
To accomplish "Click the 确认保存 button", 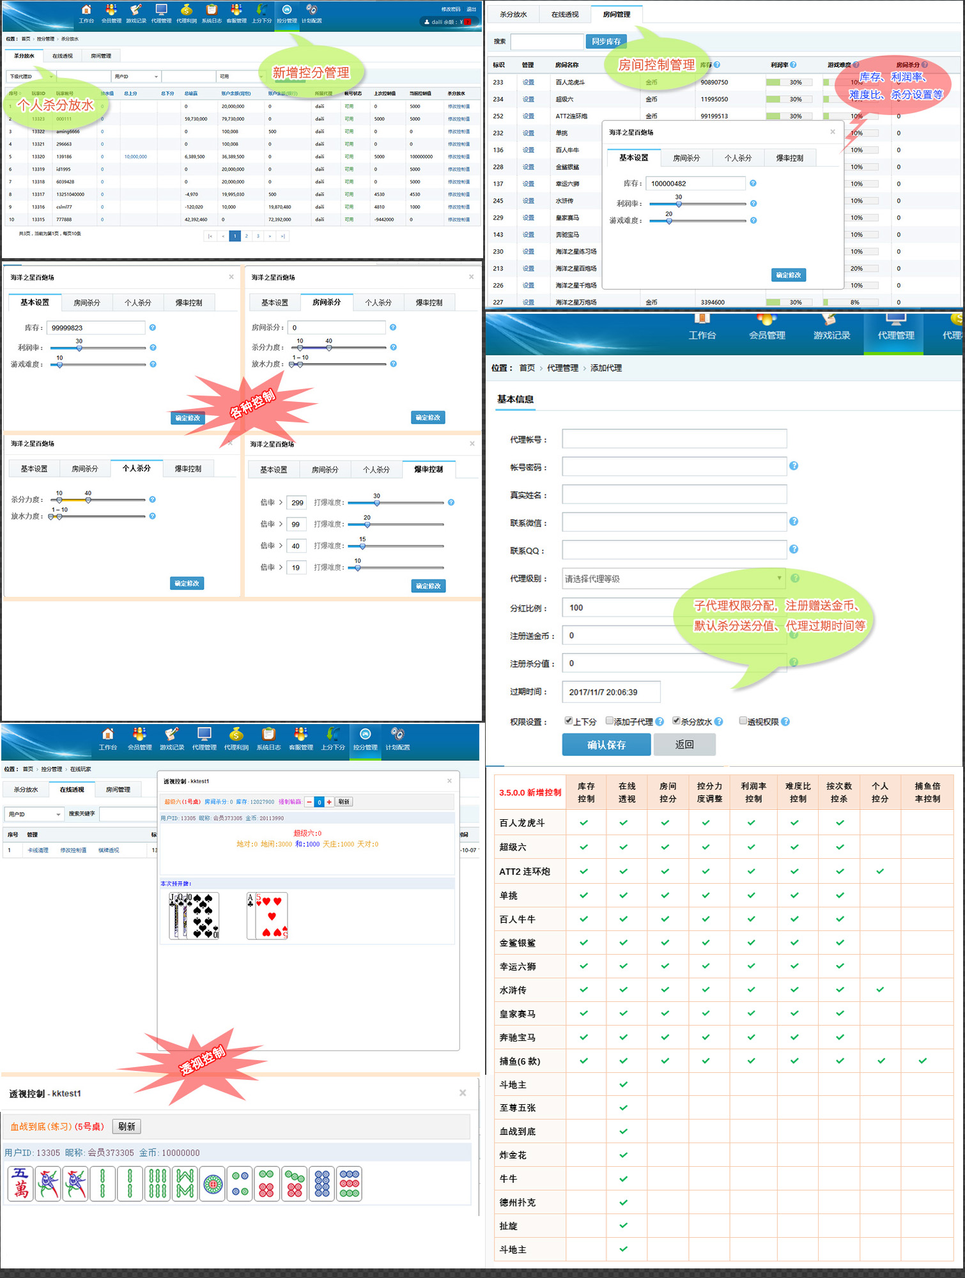I will (x=606, y=744).
